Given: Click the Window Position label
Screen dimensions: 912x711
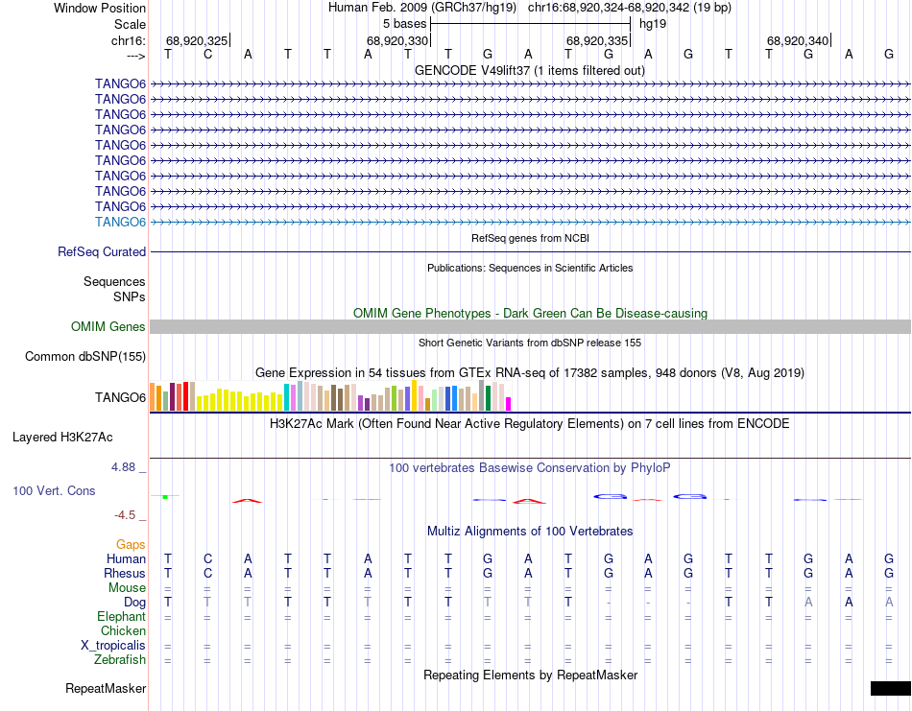Looking at the screenshot, I should pos(100,8).
